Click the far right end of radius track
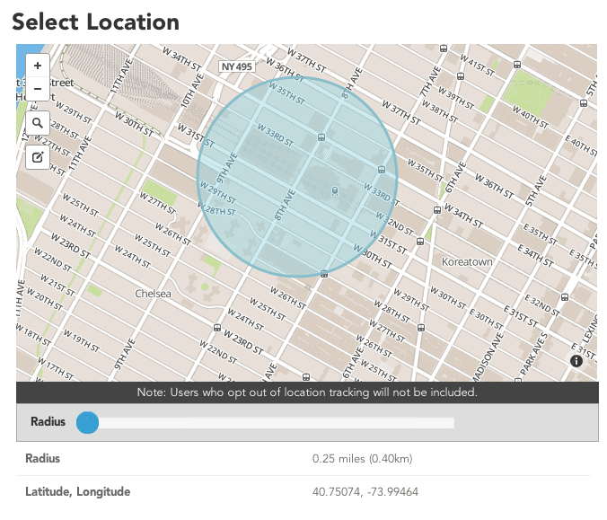This screenshot has width=607, height=520. click(451, 422)
